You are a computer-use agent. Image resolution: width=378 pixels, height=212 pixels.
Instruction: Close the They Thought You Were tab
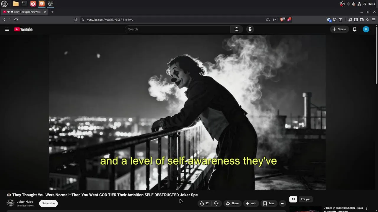[x=45, y=12]
